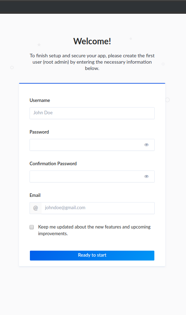
Task: Submit the form with Ready to start
Action: click(x=92, y=255)
